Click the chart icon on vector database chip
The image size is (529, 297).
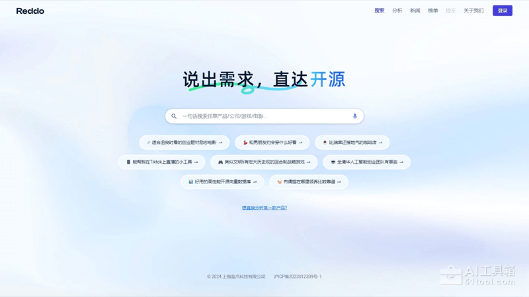[x=190, y=181]
